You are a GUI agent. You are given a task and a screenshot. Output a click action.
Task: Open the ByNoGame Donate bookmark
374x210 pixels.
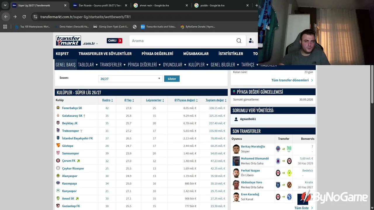point(198,27)
